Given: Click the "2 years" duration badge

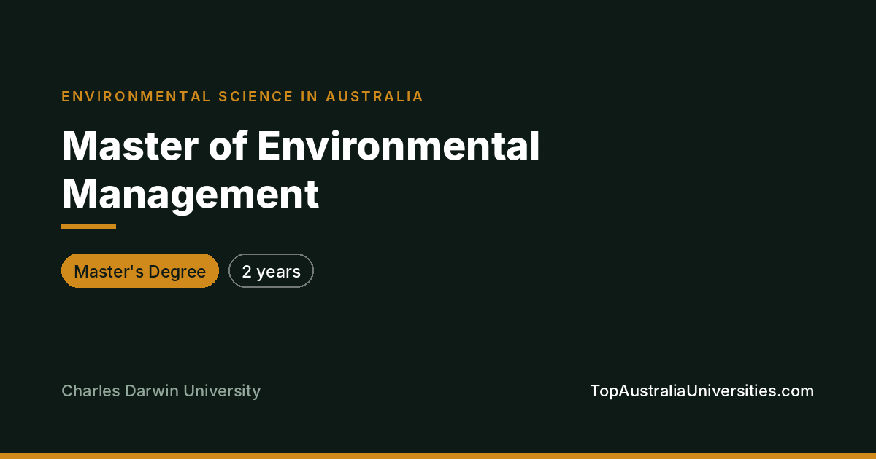Looking at the screenshot, I should tap(271, 271).
